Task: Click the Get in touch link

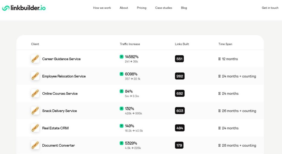Action: point(270,8)
